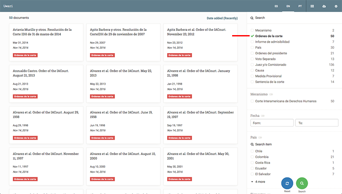
Task: Click the Mar 31, 2014 date text
Action: tap(20, 42)
